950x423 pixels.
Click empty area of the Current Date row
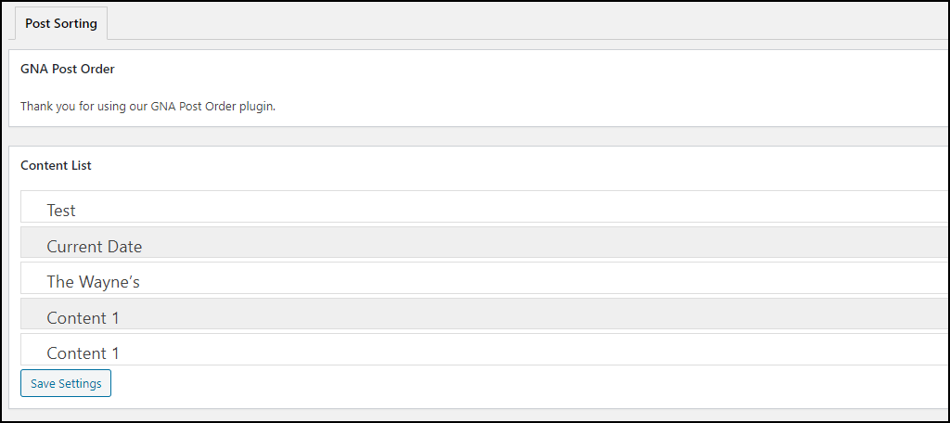[x=546, y=242]
